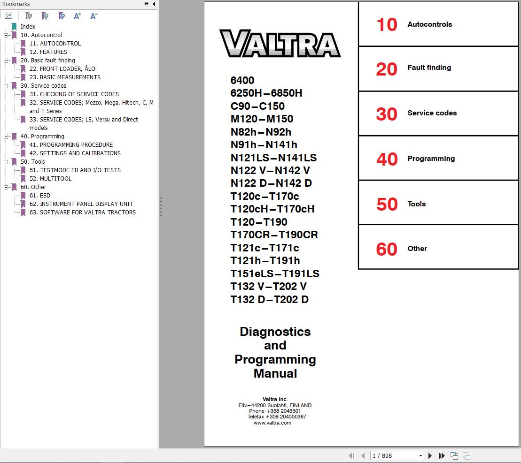The image size is (521, 463).
Task: Click the 50 Tools section tab
Action: 438,203
